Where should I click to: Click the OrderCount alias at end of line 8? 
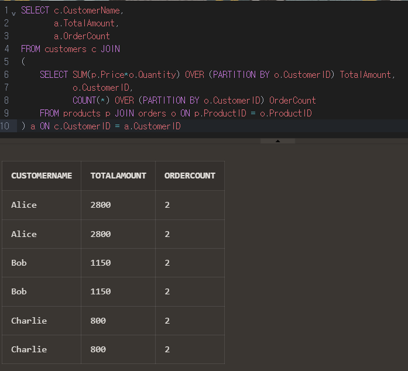[x=293, y=101]
